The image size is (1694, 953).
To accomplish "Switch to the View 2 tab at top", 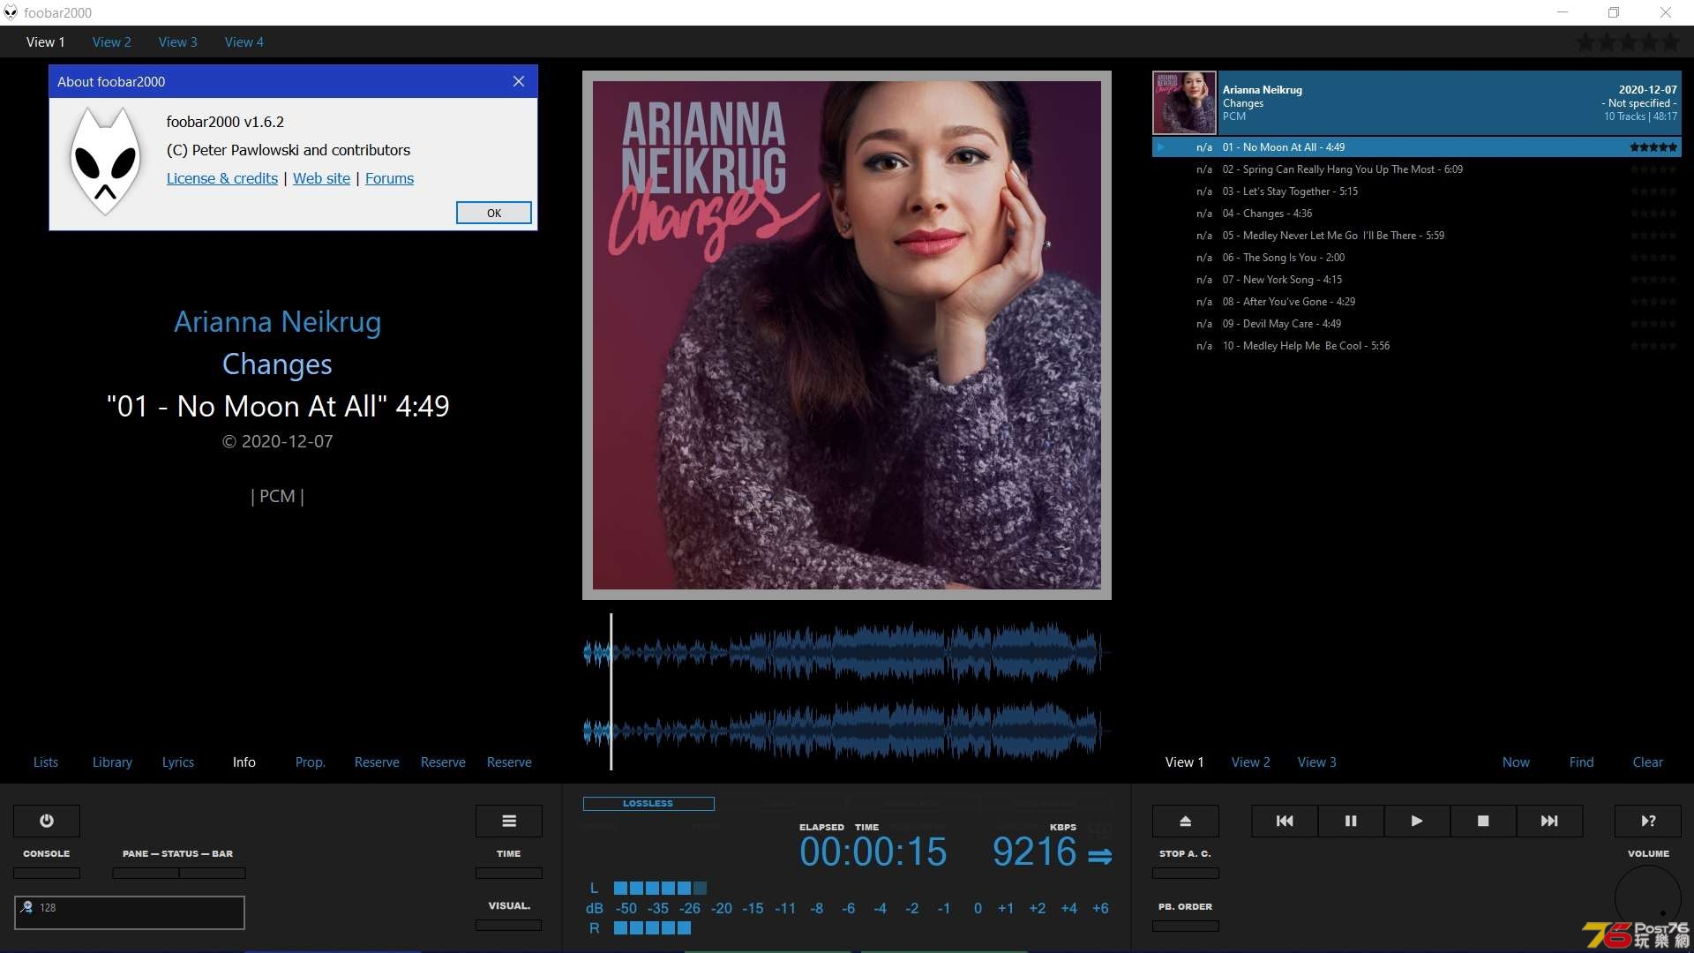I will pos(112,42).
